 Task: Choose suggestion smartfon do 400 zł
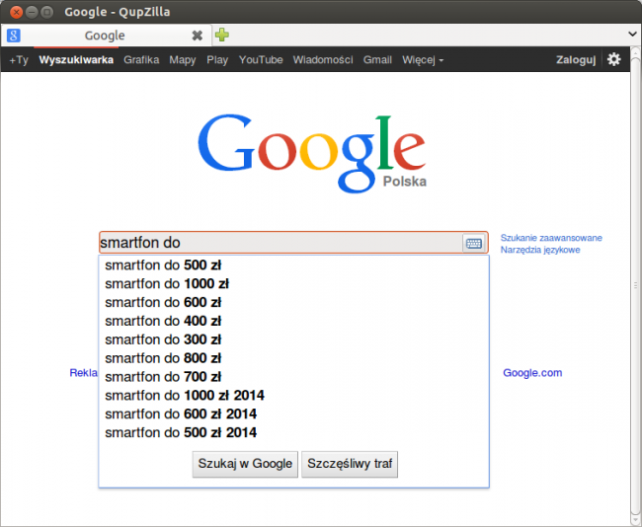tap(294, 321)
